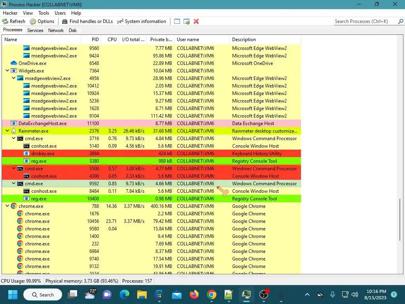Sort by the Name column header
Viewport: 405px width, 304px height.
[42, 40]
